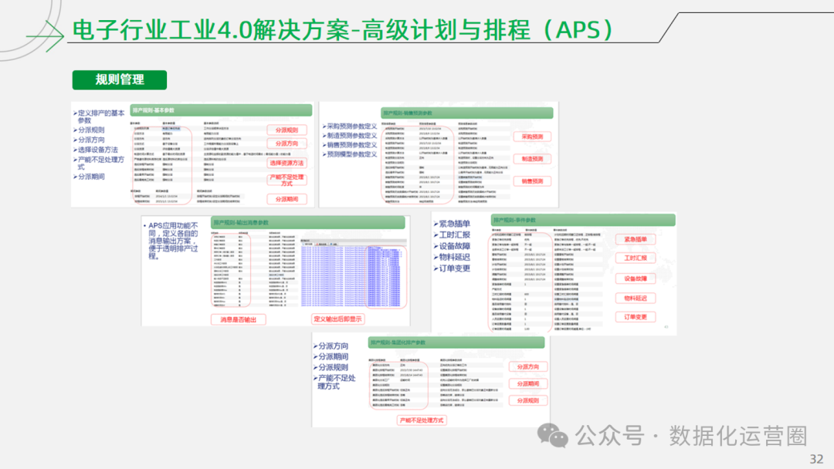Click the red 工时汇报 callout

(636, 258)
